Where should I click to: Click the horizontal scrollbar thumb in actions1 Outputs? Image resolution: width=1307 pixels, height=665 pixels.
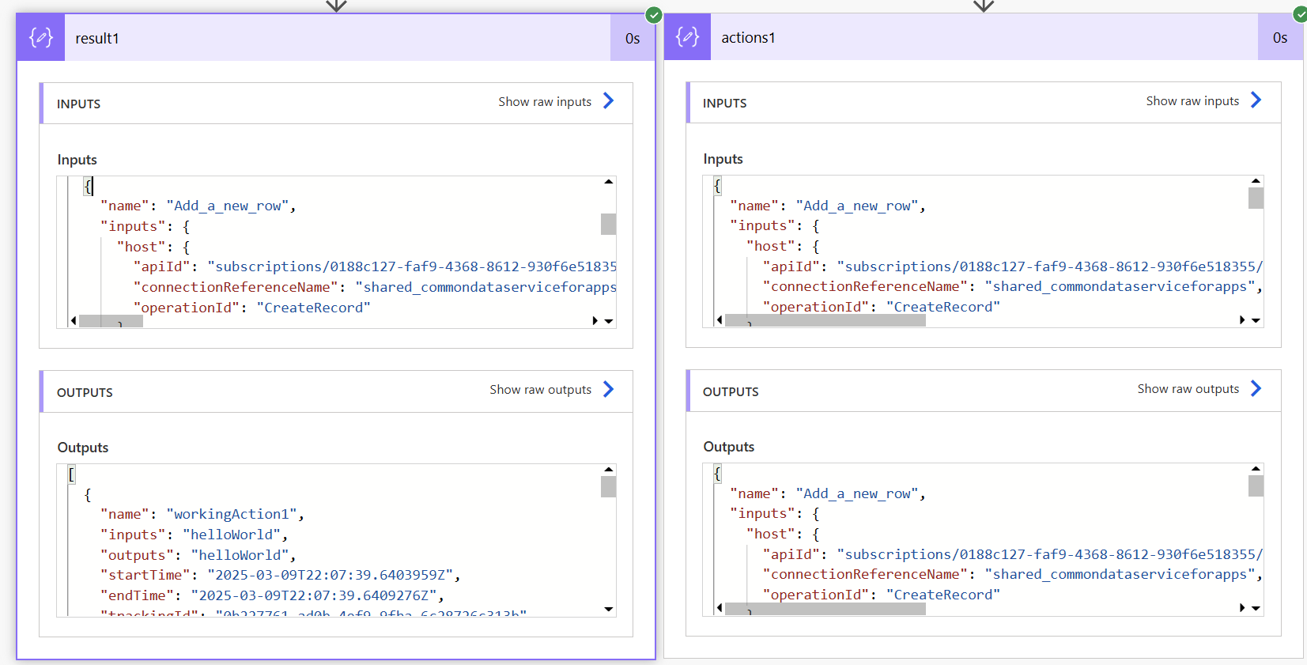(825, 608)
